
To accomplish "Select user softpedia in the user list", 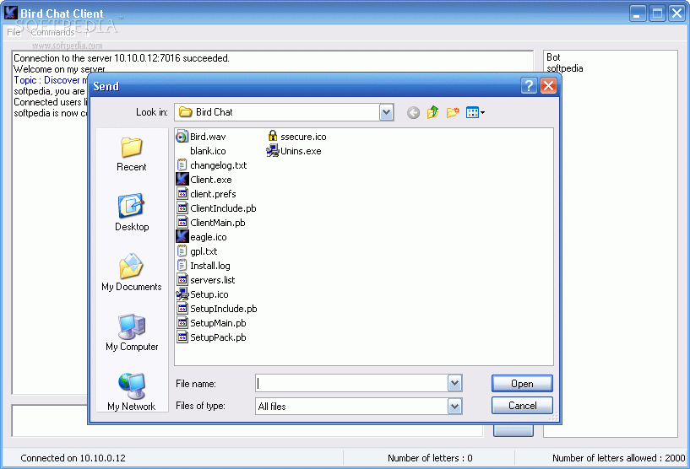I will pos(565,68).
